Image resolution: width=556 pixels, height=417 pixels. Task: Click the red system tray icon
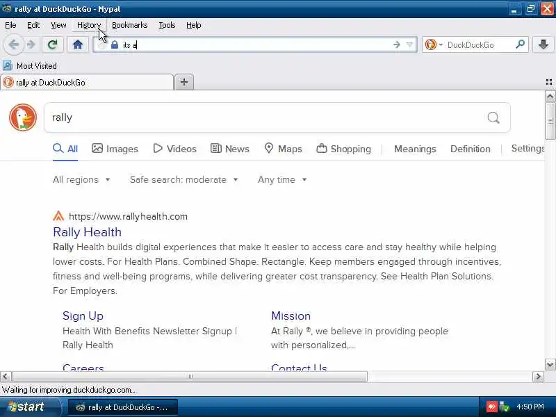point(491,407)
